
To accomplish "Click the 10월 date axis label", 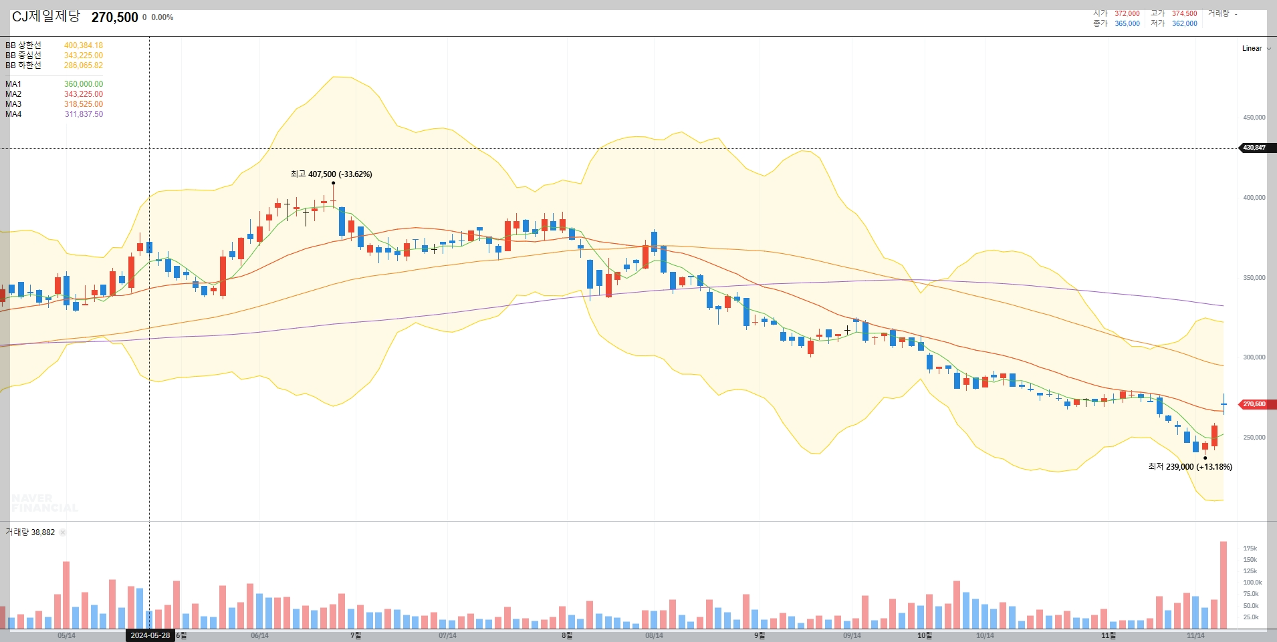I will click(x=925, y=636).
